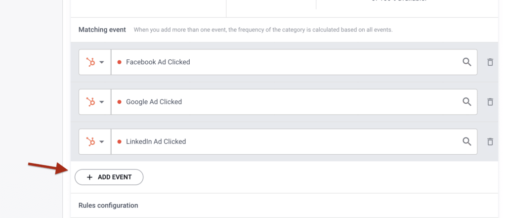506x218 pixels.
Task: Click the ADD EVENT button
Action: click(109, 177)
